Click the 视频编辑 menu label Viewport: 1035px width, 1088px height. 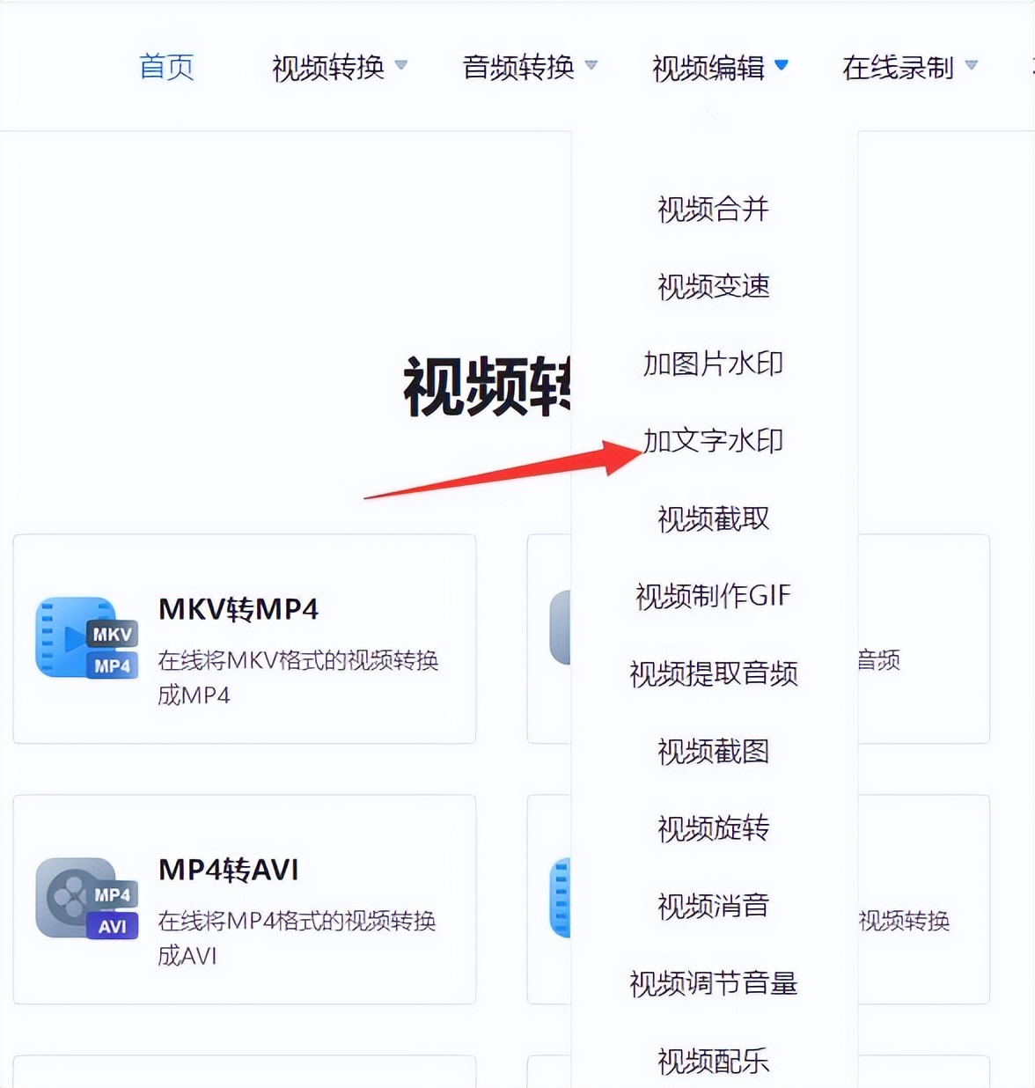[708, 67]
